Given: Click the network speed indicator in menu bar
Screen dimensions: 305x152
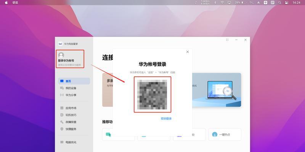Looking at the screenshot, I should point(205,3).
